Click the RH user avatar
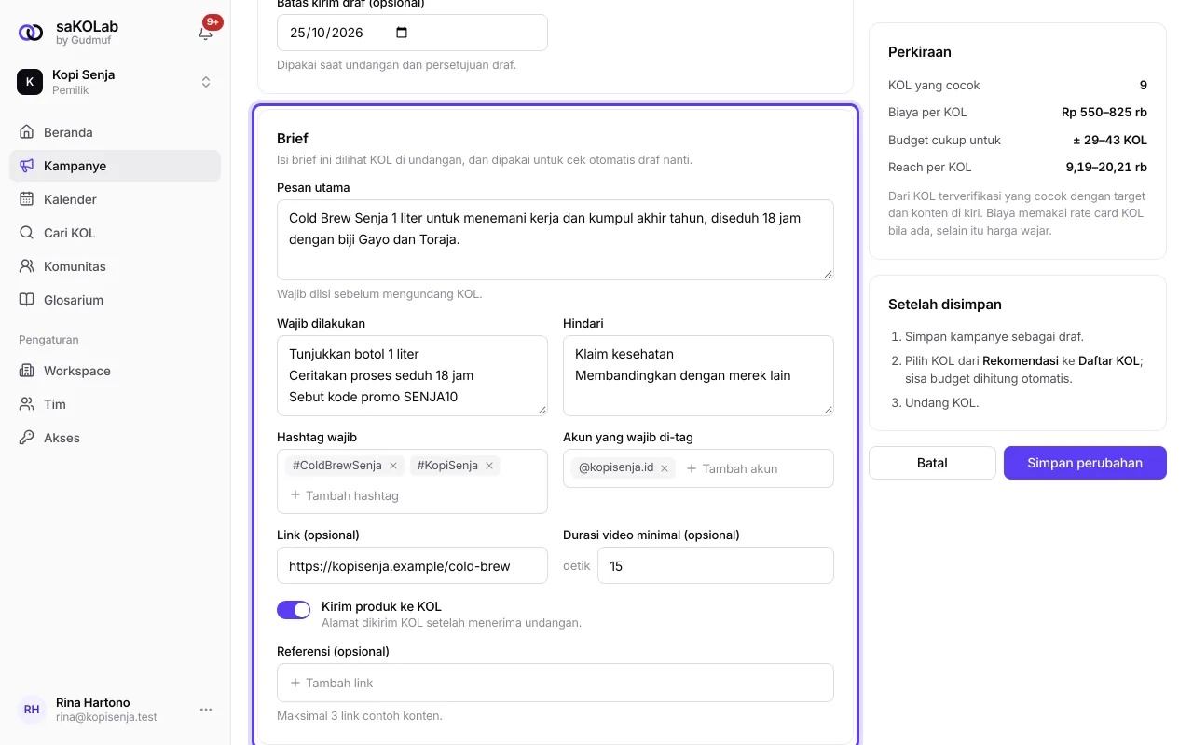 pos(32,710)
